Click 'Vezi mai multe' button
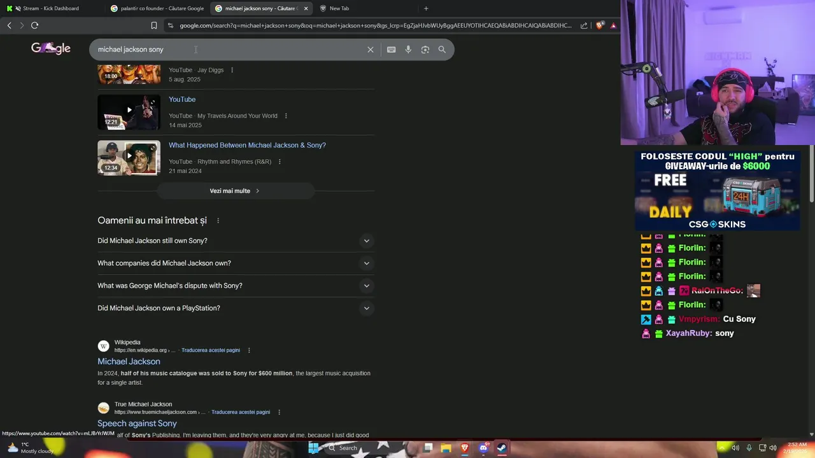This screenshot has width=815, height=458. pos(235,191)
